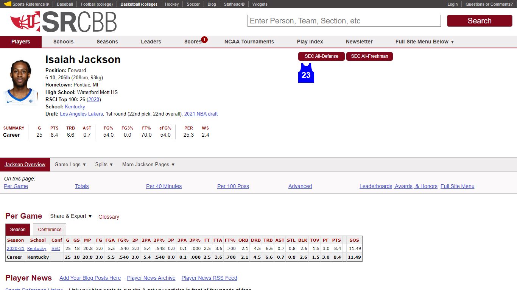517x290 pixels.
Task: Click the Search button
Action: tap(480, 21)
